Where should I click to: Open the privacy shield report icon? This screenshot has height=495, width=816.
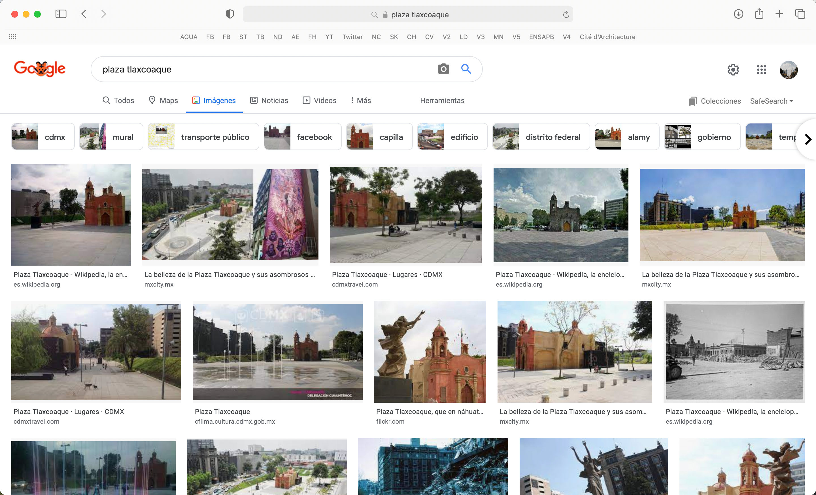[x=230, y=14]
